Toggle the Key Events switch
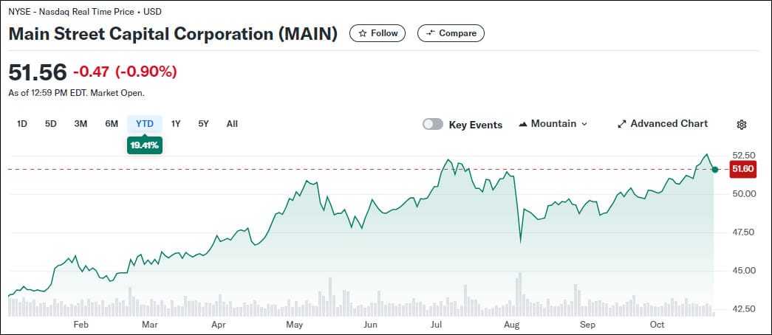772x335 pixels. [x=433, y=125]
